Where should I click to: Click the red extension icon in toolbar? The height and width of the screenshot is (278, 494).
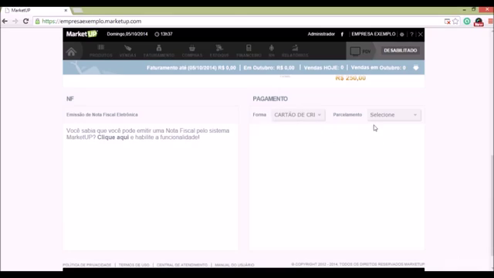click(x=479, y=22)
